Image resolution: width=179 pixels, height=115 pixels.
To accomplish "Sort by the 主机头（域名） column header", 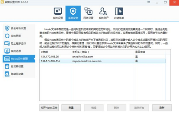I will pyautogui.click(x=102, y=52).
